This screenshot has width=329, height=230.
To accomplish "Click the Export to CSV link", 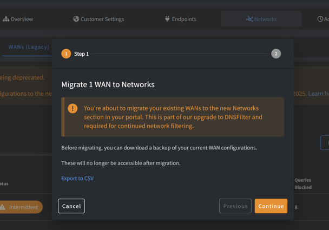I will 77,179.
